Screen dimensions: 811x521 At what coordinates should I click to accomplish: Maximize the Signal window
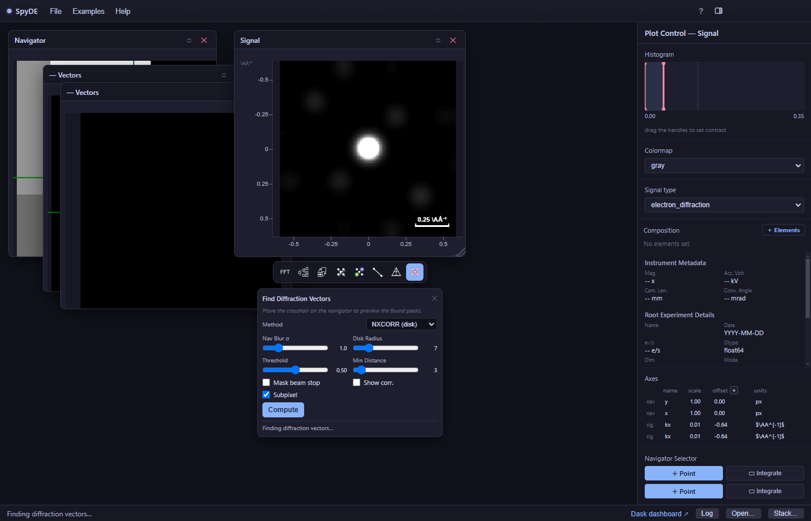click(x=438, y=41)
